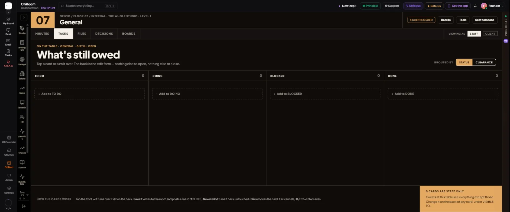This screenshot has height=212, width=510.
Task: Open the Tasks clipboard icon in left rail
Action: [x=8, y=53]
